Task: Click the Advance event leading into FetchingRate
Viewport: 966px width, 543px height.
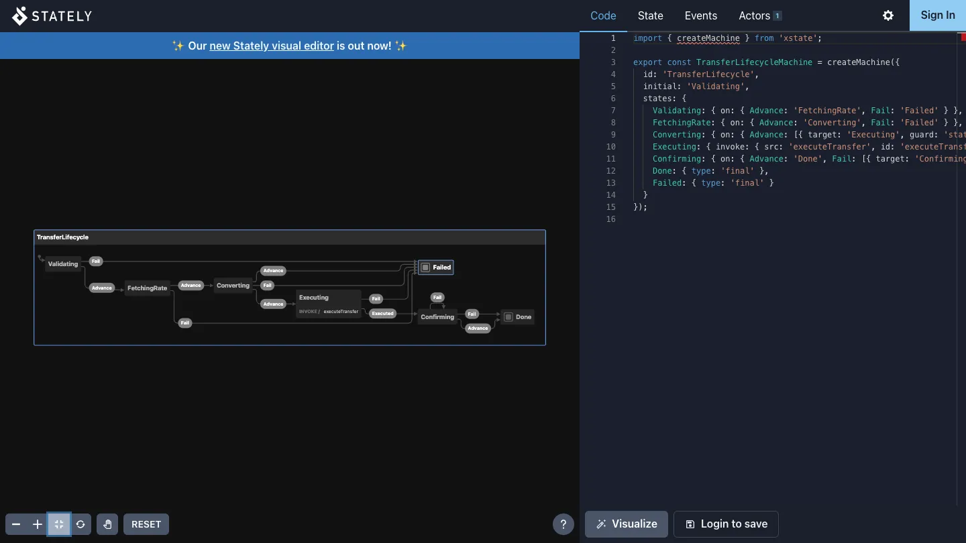Action: pyautogui.click(x=102, y=288)
